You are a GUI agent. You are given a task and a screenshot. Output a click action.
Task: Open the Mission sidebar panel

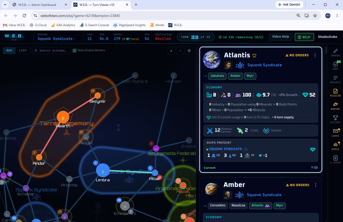pos(335,92)
